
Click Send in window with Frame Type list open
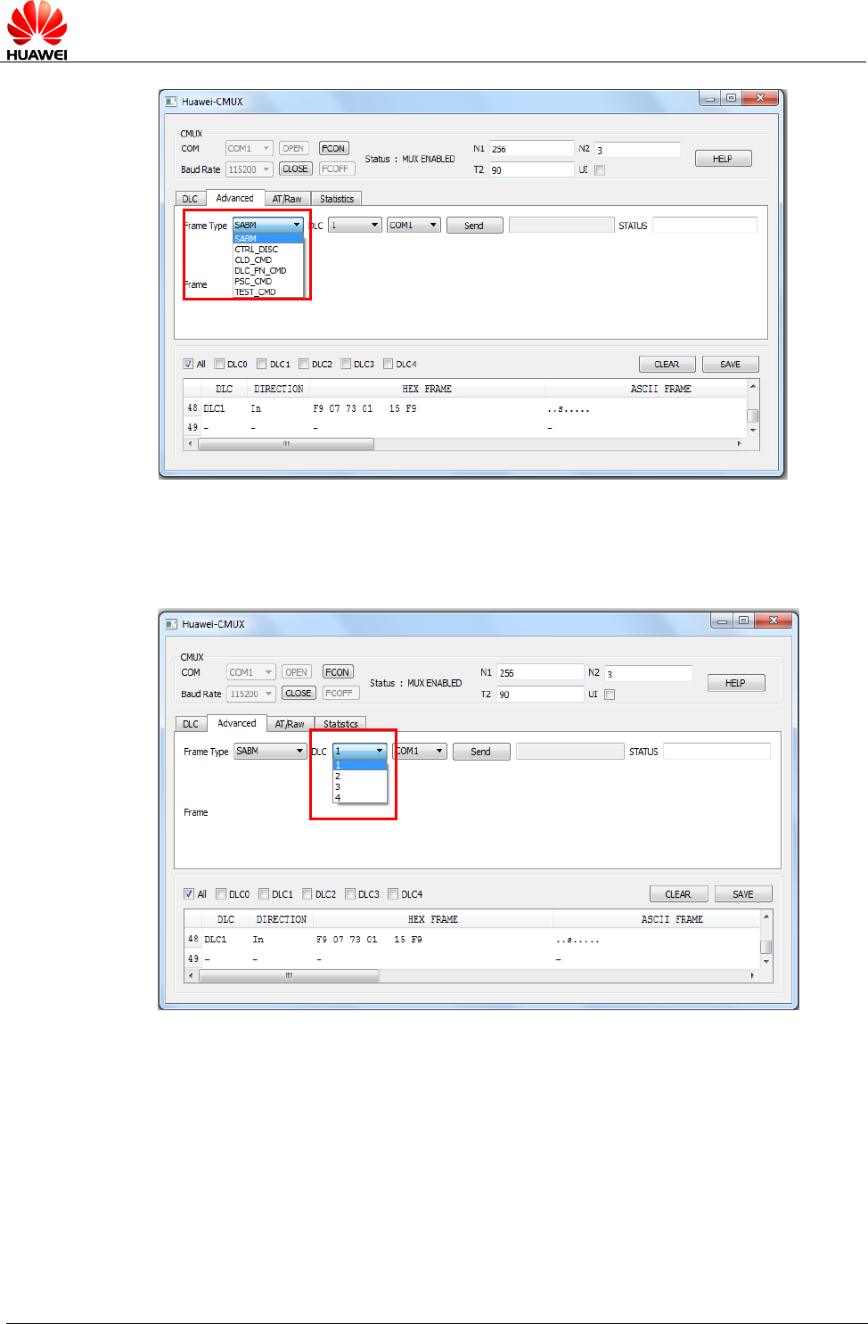(474, 226)
